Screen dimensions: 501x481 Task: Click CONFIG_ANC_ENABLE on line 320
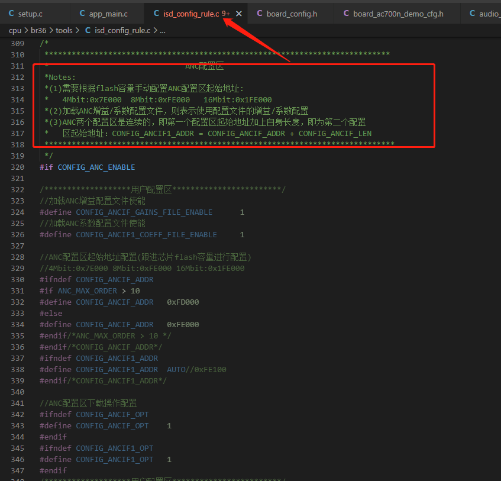(96, 167)
